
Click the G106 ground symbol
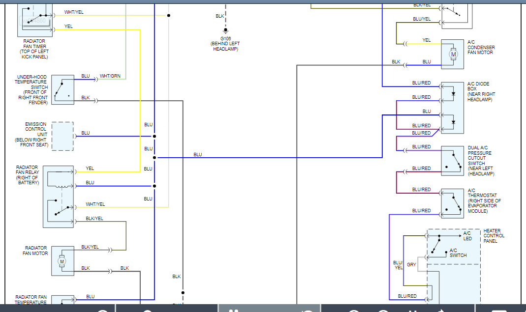point(225,31)
